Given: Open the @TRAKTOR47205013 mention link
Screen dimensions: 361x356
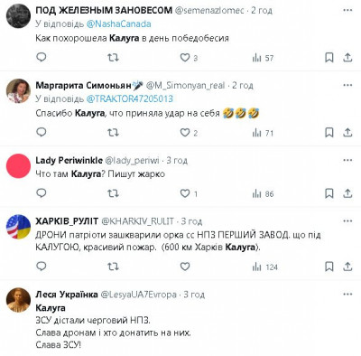Looking at the screenshot, I should pyautogui.click(x=130, y=98).
